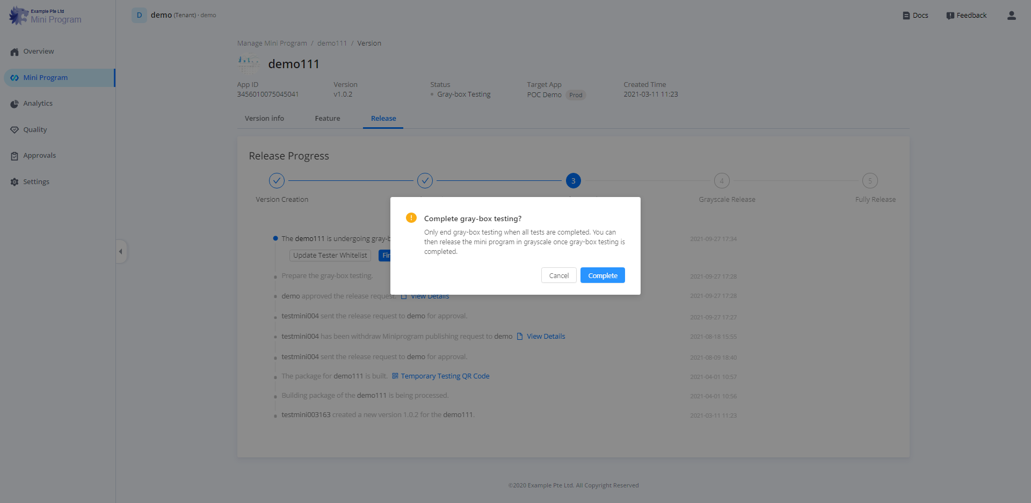Click the Settings gear icon
This screenshot has height=503, width=1031.
[x=14, y=182]
